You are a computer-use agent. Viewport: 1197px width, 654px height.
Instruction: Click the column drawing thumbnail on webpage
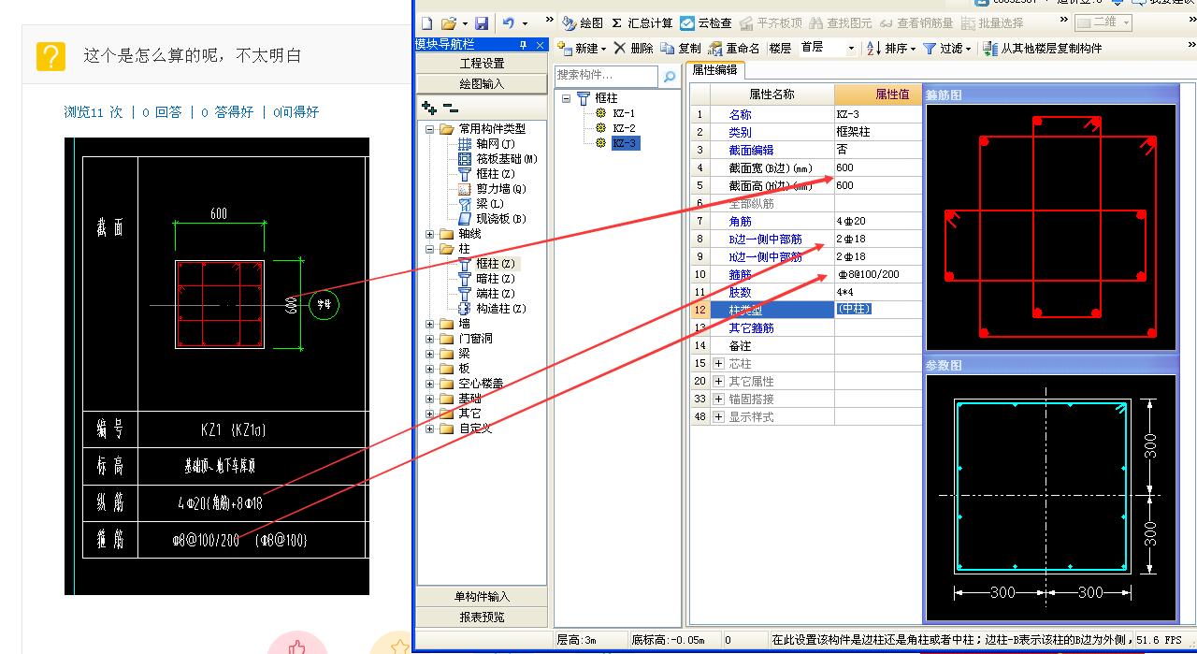(x=217, y=366)
